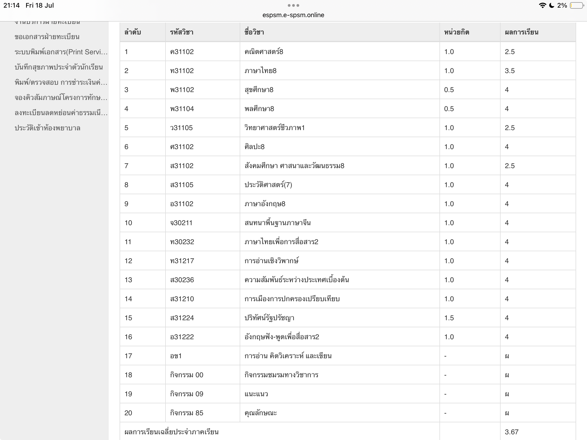The width and height of the screenshot is (587, 440).
Task: Tap the Wi-Fi status icon
Action: point(542,5)
